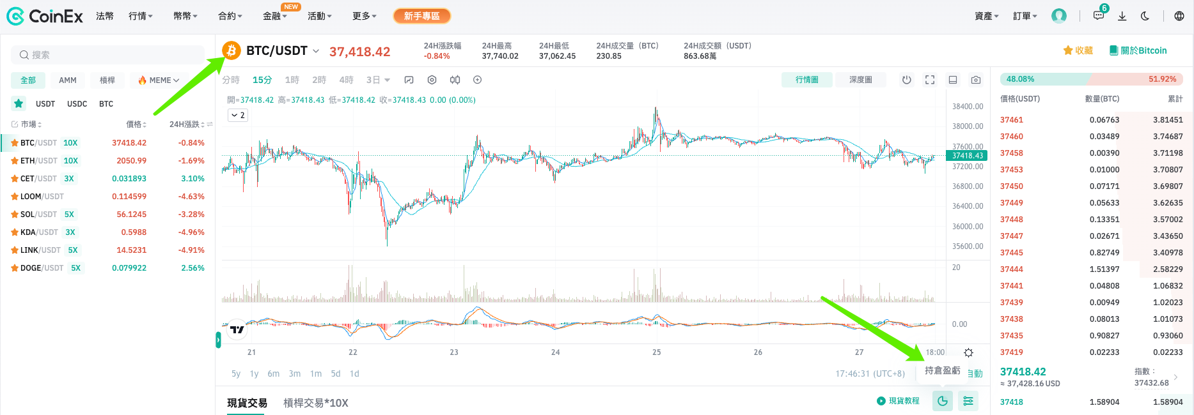Play the 現貨教程 tutorial
Image resolution: width=1194 pixels, height=415 pixels.
(898, 401)
